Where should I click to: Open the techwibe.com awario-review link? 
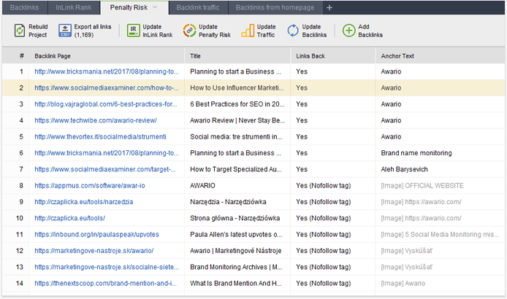(x=96, y=120)
